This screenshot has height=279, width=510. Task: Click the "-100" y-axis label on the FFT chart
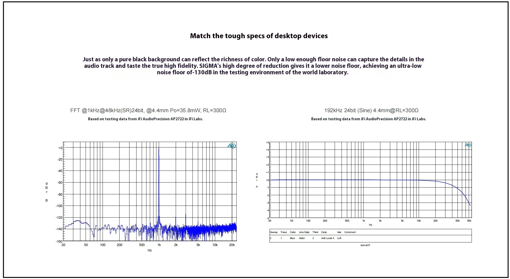click(59, 206)
